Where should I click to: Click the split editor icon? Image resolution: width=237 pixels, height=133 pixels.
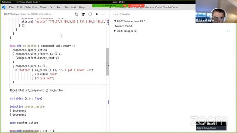click(x=90, y=14)
